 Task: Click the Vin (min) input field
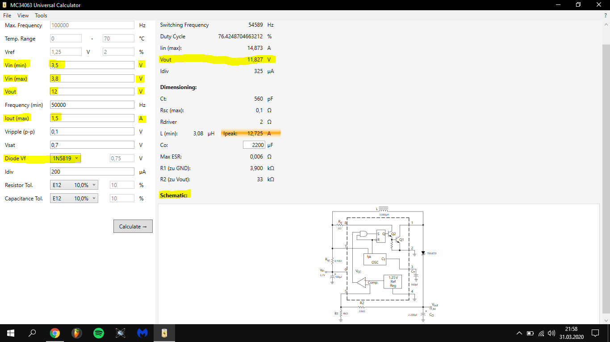coord(92,65)
